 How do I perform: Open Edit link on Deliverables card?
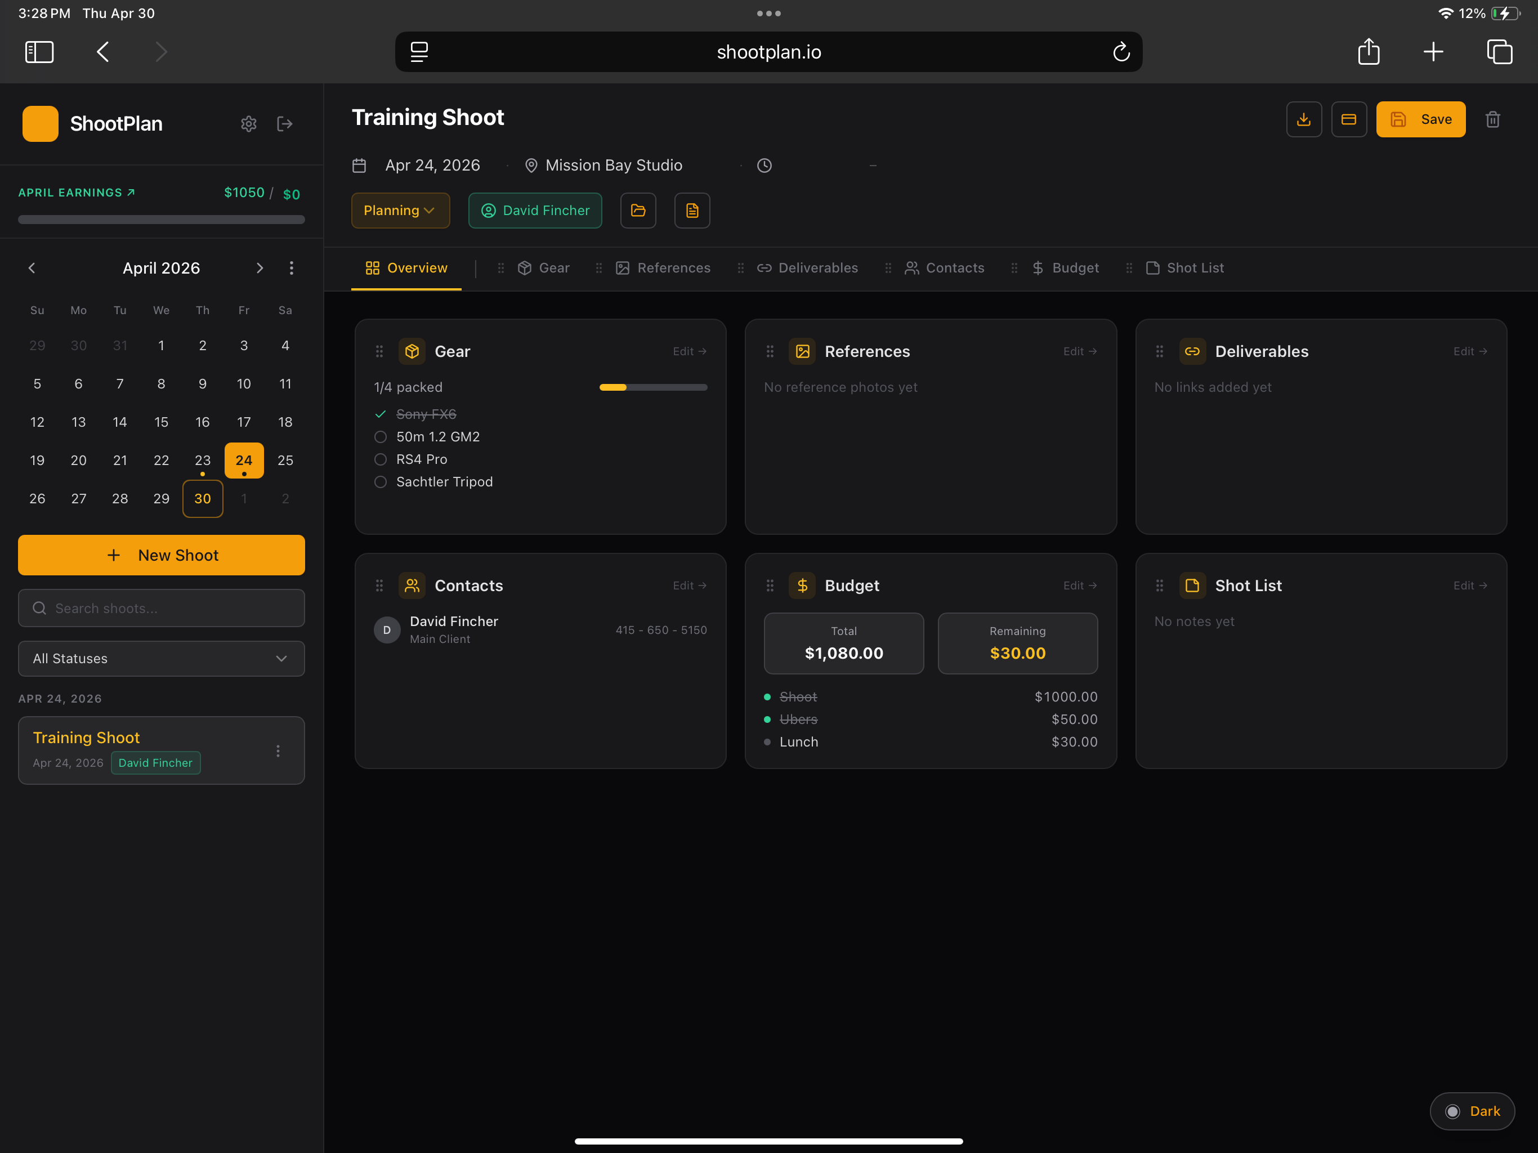(1470, 351)
